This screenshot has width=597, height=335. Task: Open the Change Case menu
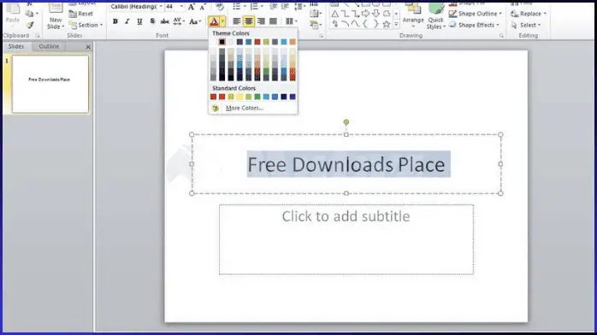pos(194,21)
